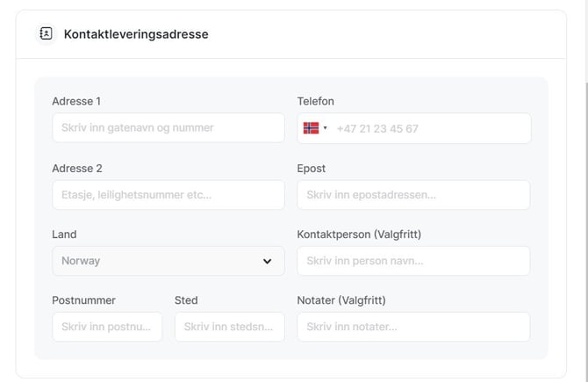Open the phone country code dropdown arrow

(x=325, y=128)
